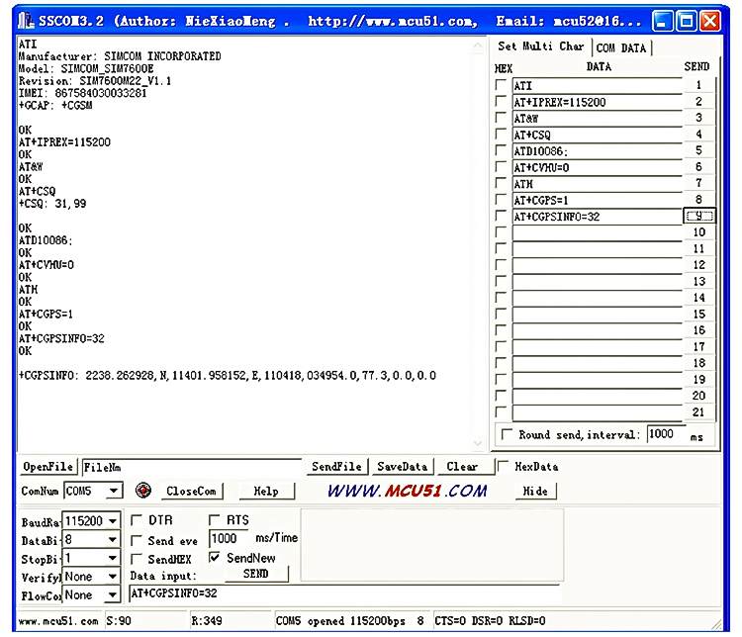This screenshot has width=742, height=637.
Task: Click the Hide button
Action: point(535,491)
